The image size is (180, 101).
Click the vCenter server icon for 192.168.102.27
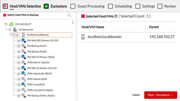(11, 24)
